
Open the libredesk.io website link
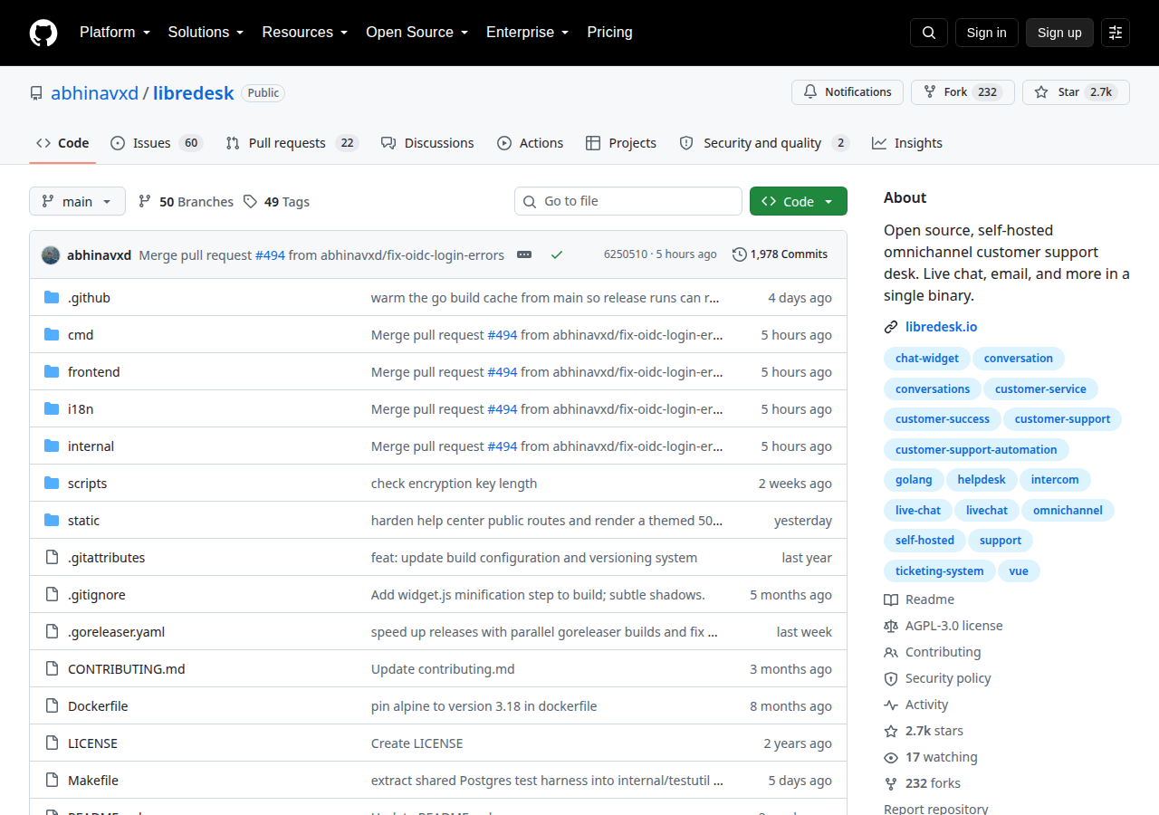pos(941,327)
